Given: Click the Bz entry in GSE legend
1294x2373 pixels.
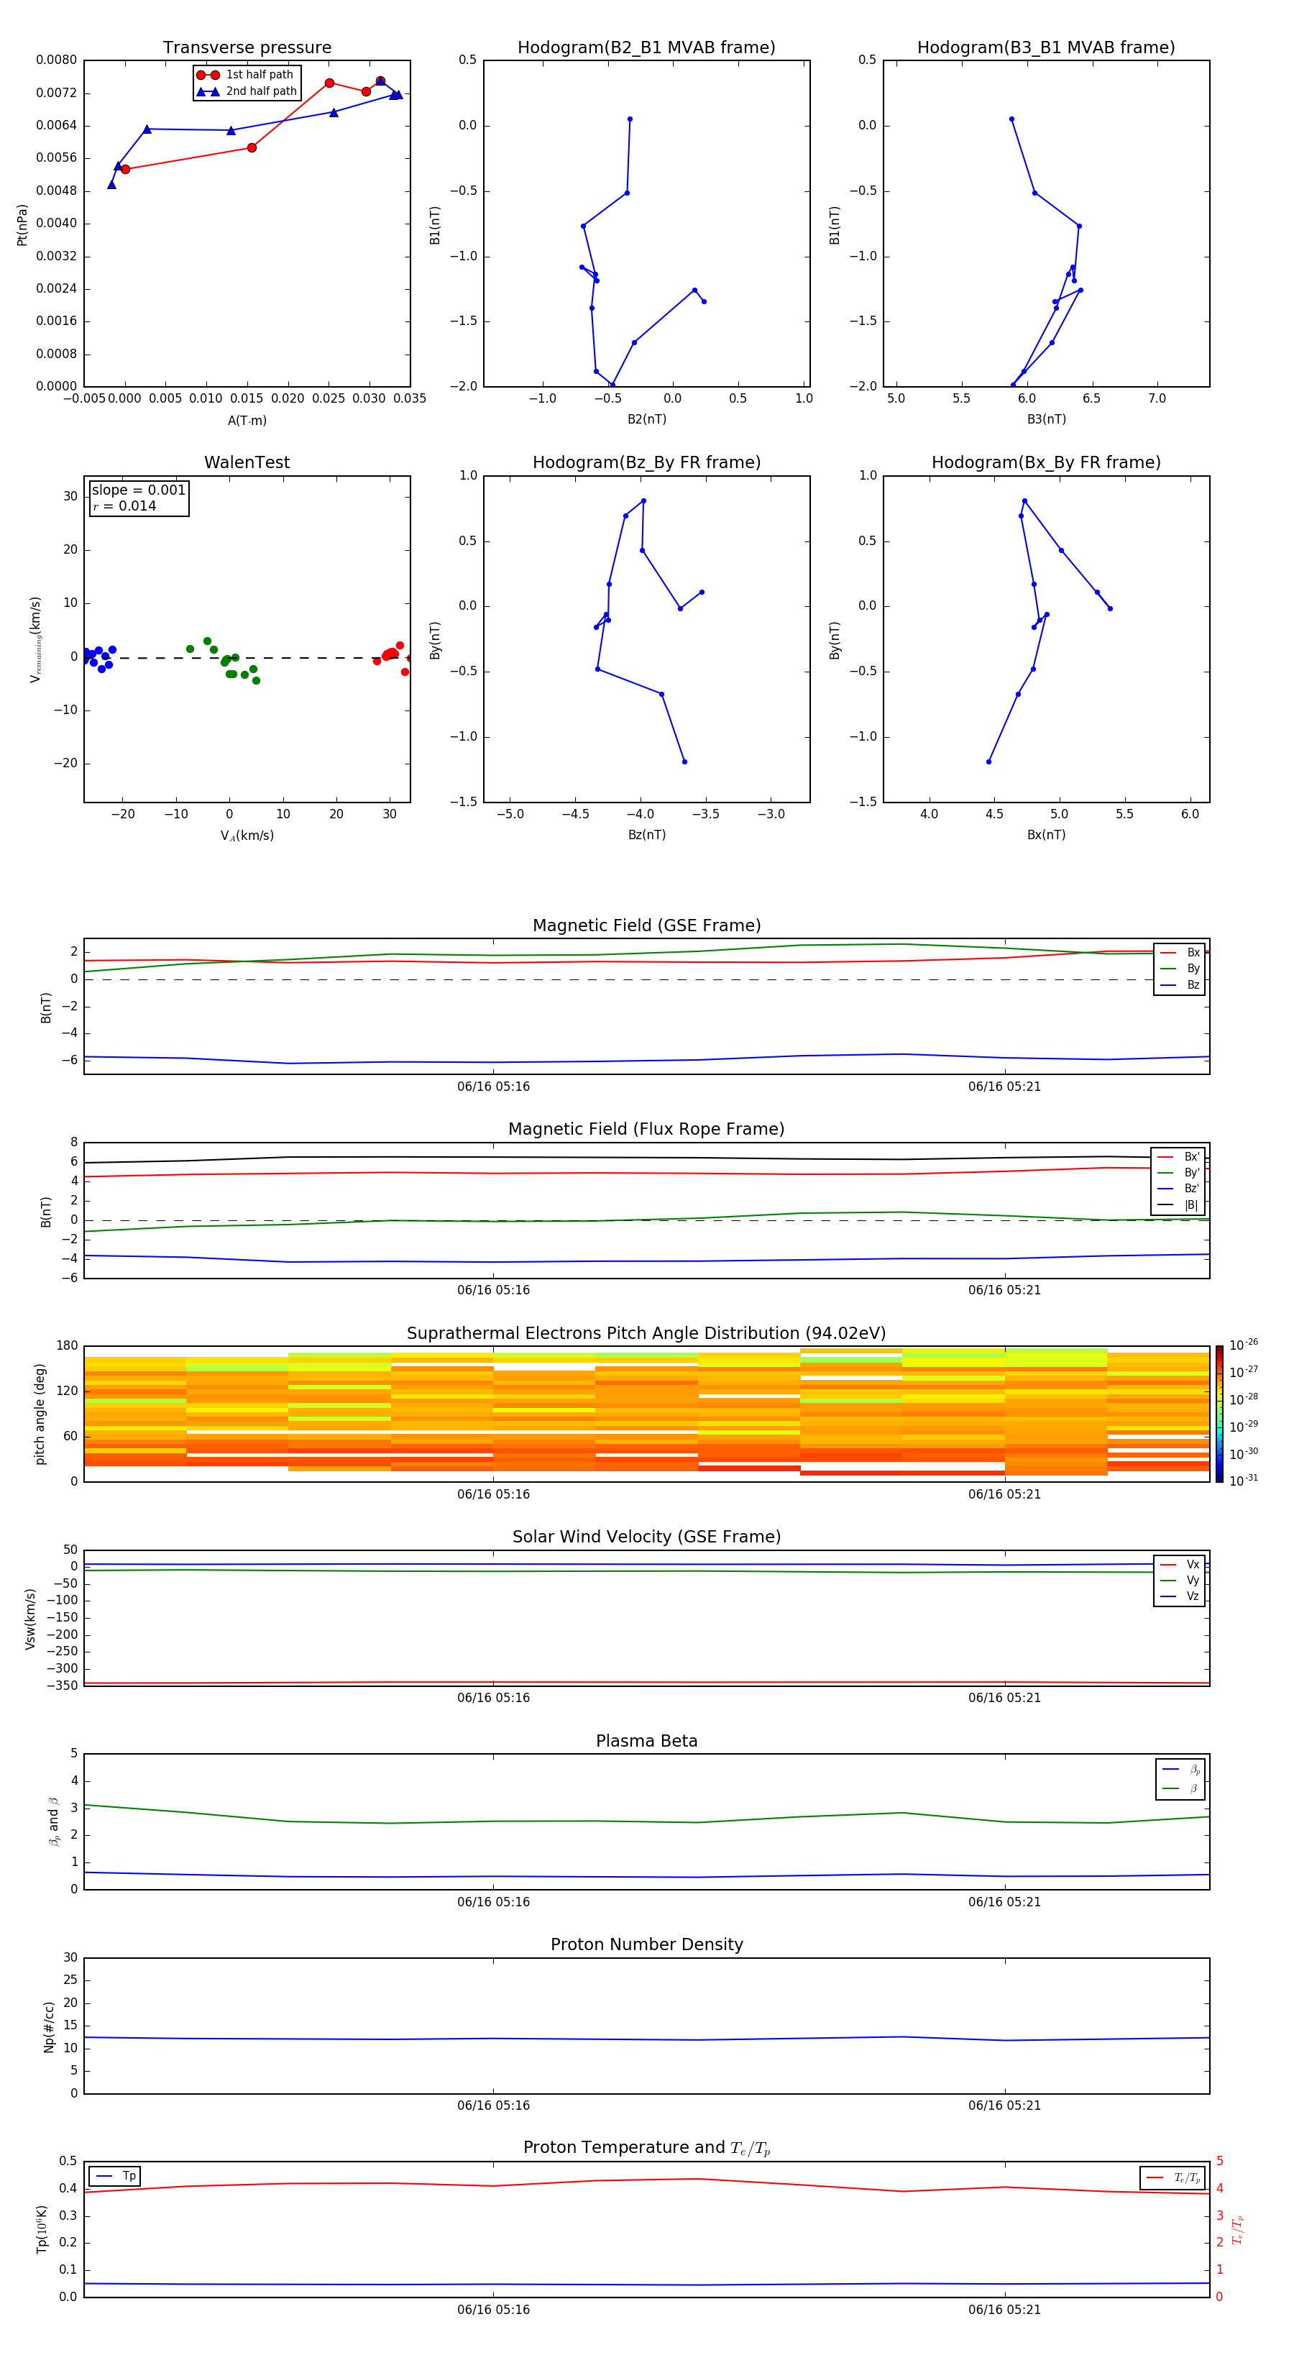Looking at the screenshot, I should coord(1180,984).
